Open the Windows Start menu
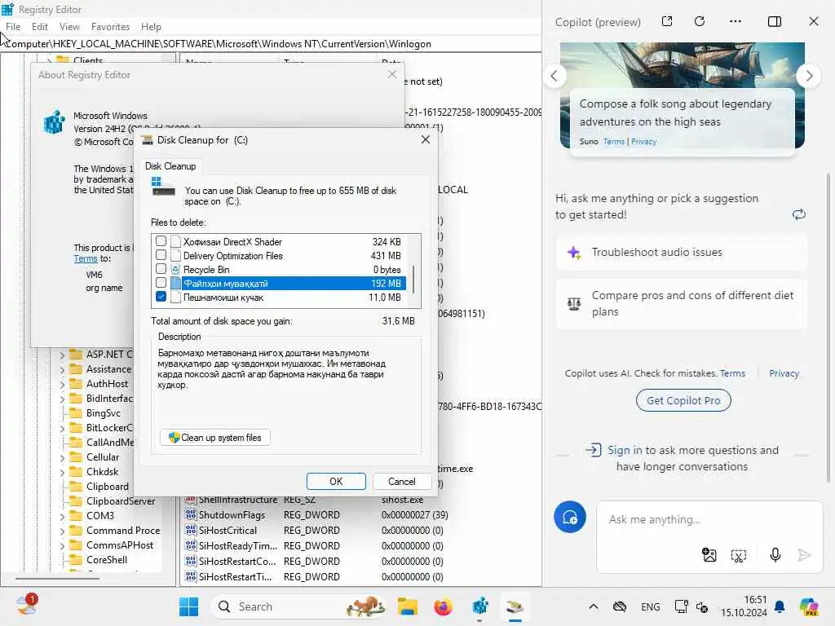Viewport: 835px width, 626px height. coord(188,606)
